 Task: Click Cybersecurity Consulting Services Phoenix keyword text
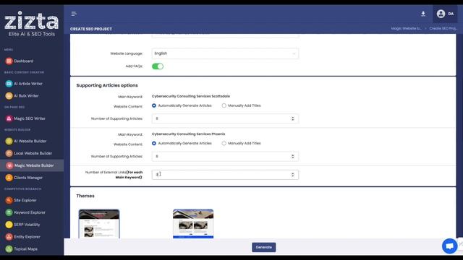[x=188, y=134]
